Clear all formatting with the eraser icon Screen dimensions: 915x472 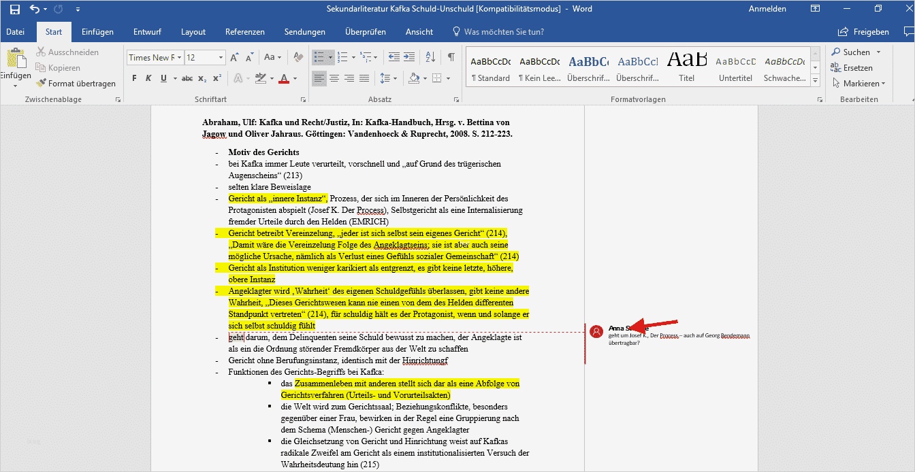(298, 58)
